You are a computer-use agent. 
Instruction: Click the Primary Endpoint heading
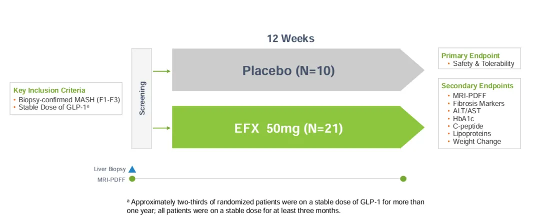pyautogui.click(x=470, y=56)
